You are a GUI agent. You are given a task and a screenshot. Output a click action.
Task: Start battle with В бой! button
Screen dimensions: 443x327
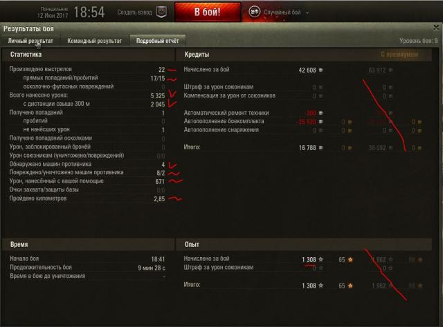pyautogui.click(x=208, y=12)
